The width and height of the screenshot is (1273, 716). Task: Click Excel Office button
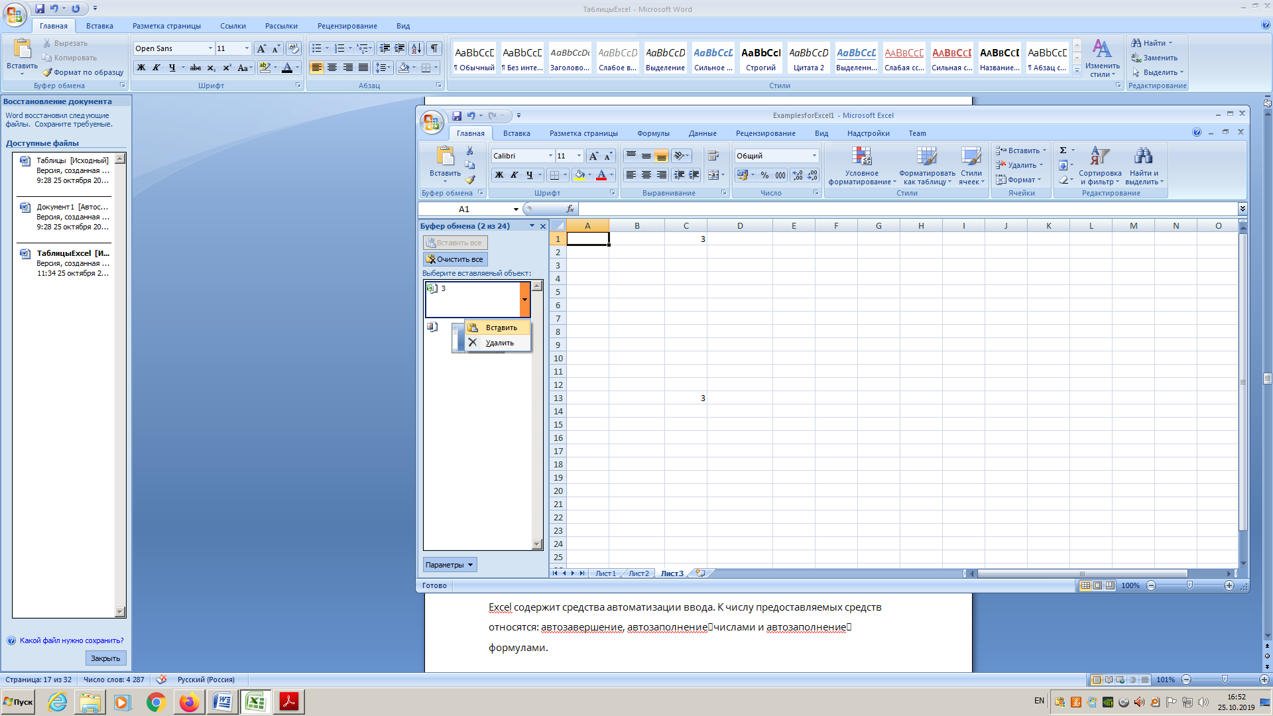[432, 121]
